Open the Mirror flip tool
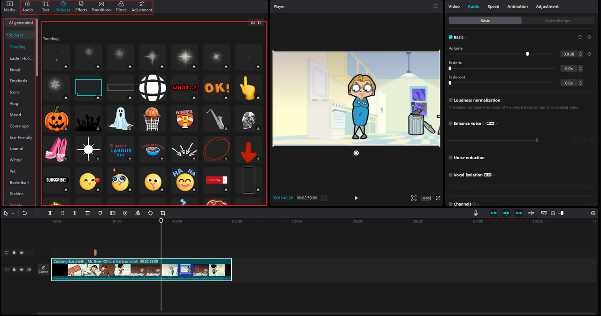 coord(138,213)
